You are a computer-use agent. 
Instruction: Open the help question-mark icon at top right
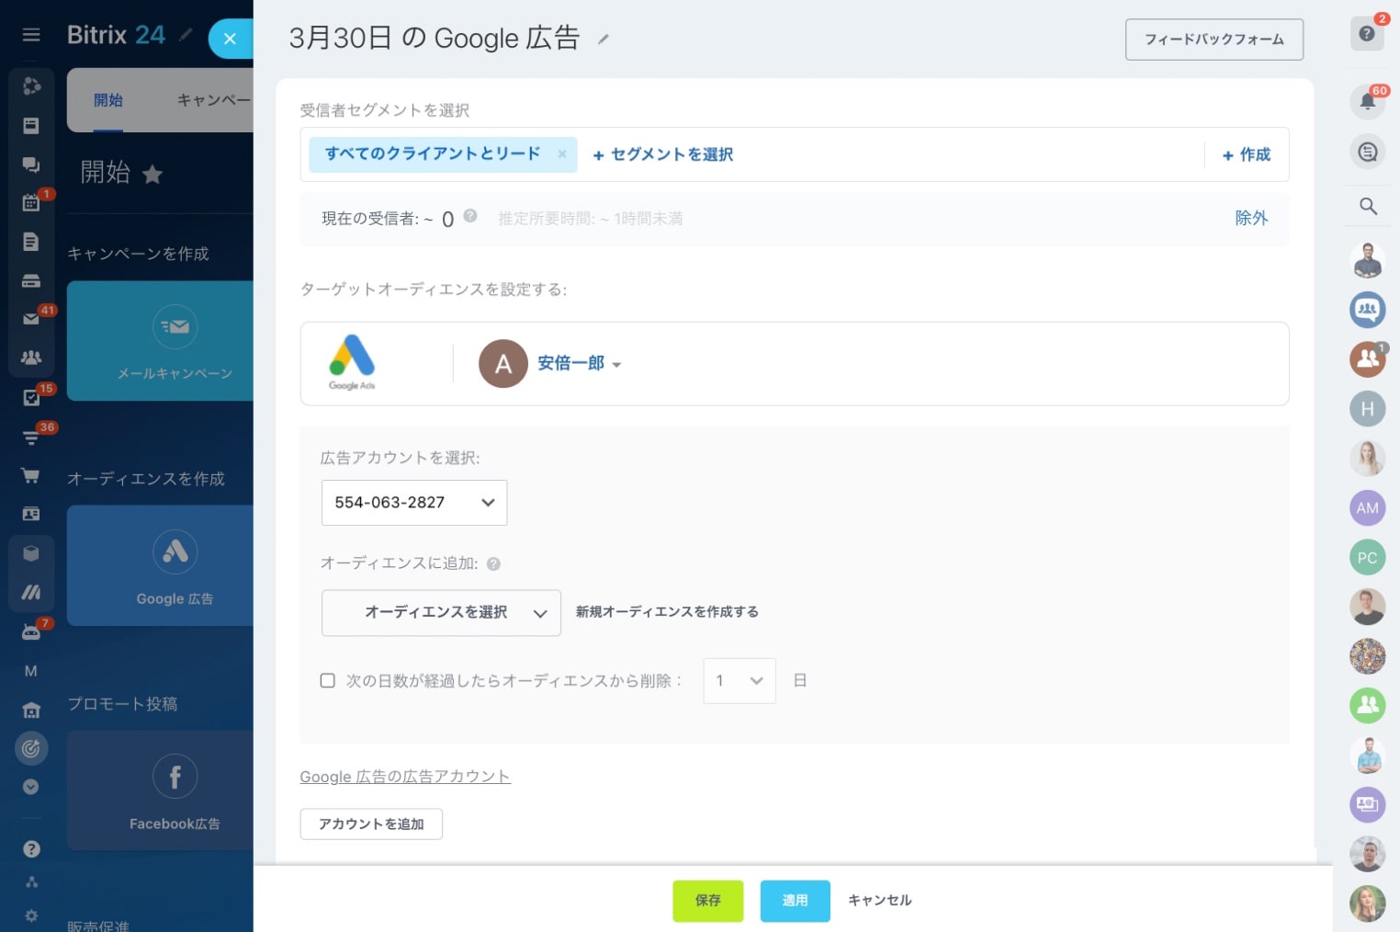(x=1367, y=34)
